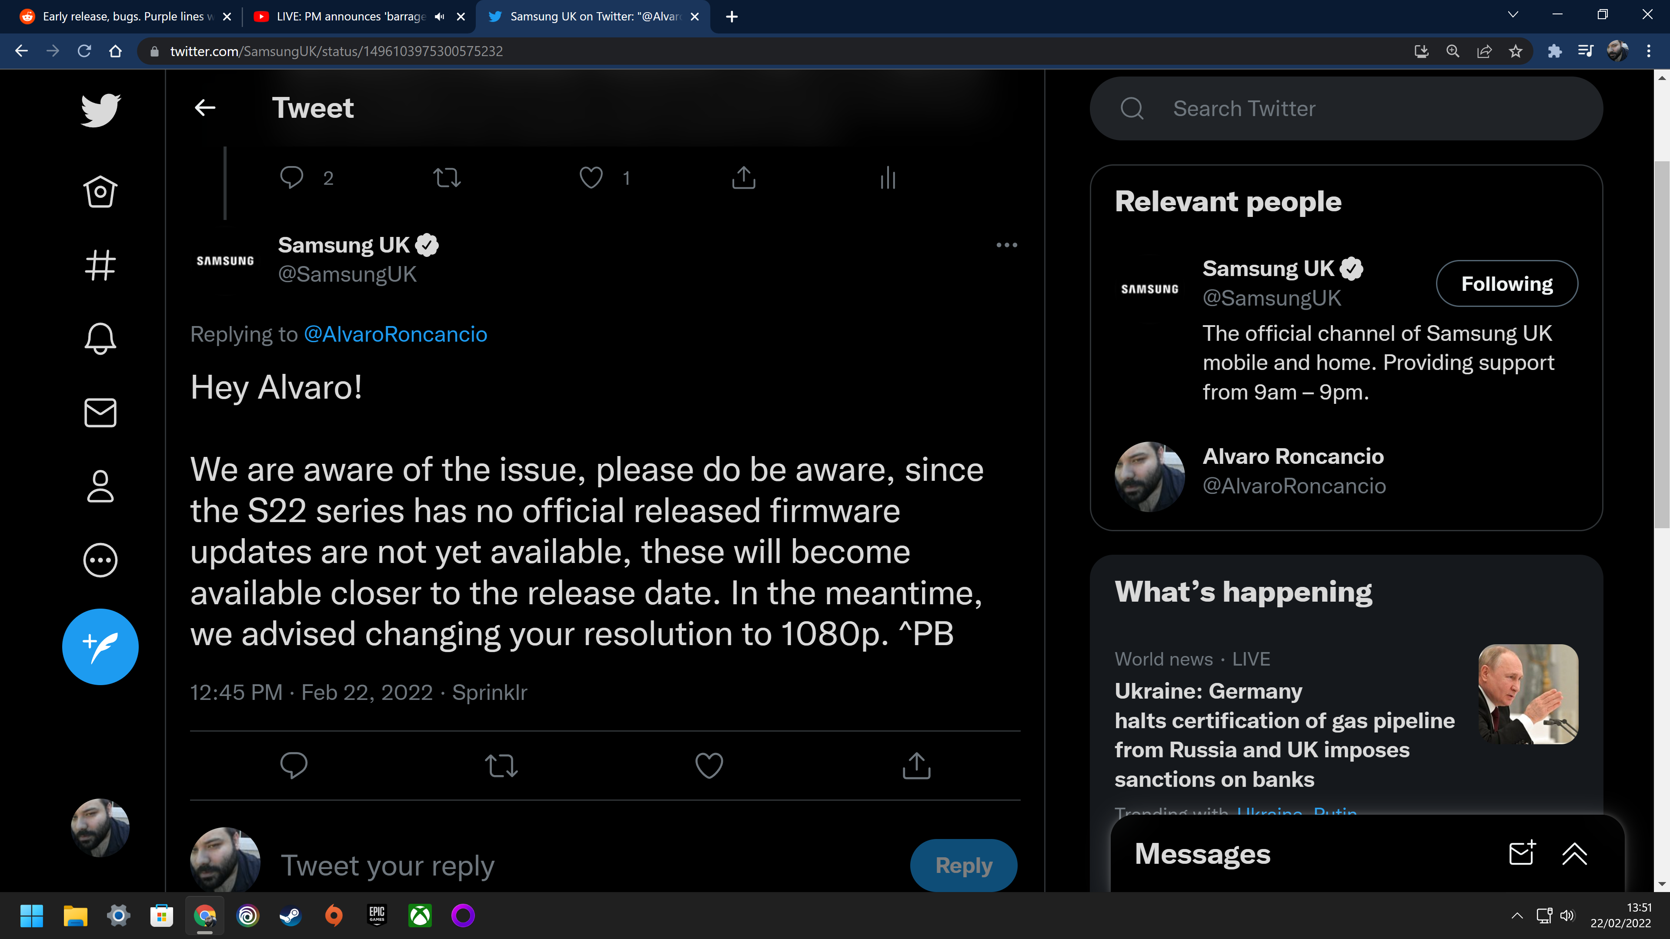The height and width of the screenshot is (939, 1670).
Task: Start new message in Messages drawer
Action: pos(1522,853)
